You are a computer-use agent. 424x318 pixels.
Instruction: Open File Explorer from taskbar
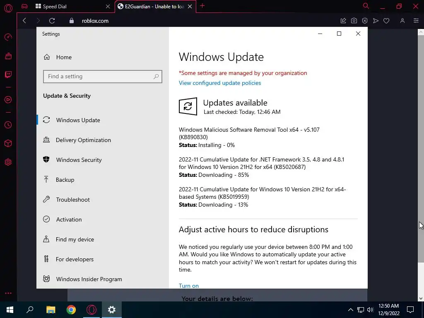point(51,310)
